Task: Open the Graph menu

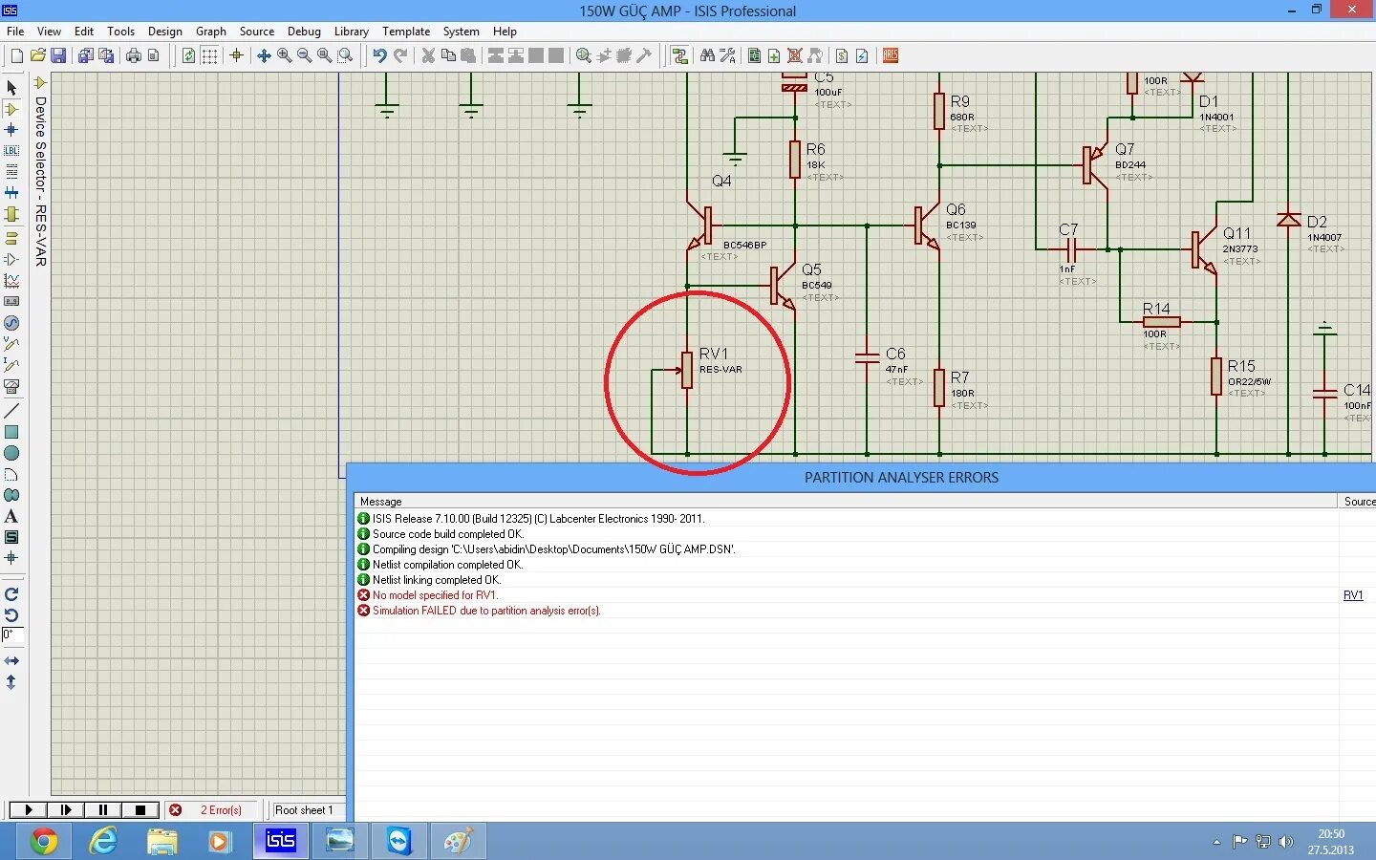Action: pyautogui.click(x=211, y=32)
